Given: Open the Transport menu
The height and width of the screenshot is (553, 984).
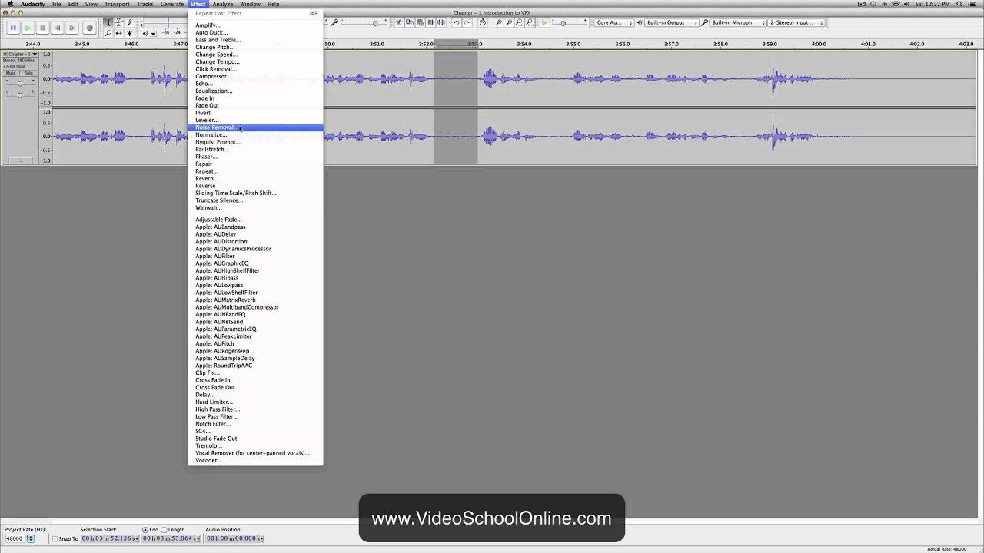Looking at the screenshot, I should tap(117, 4).
